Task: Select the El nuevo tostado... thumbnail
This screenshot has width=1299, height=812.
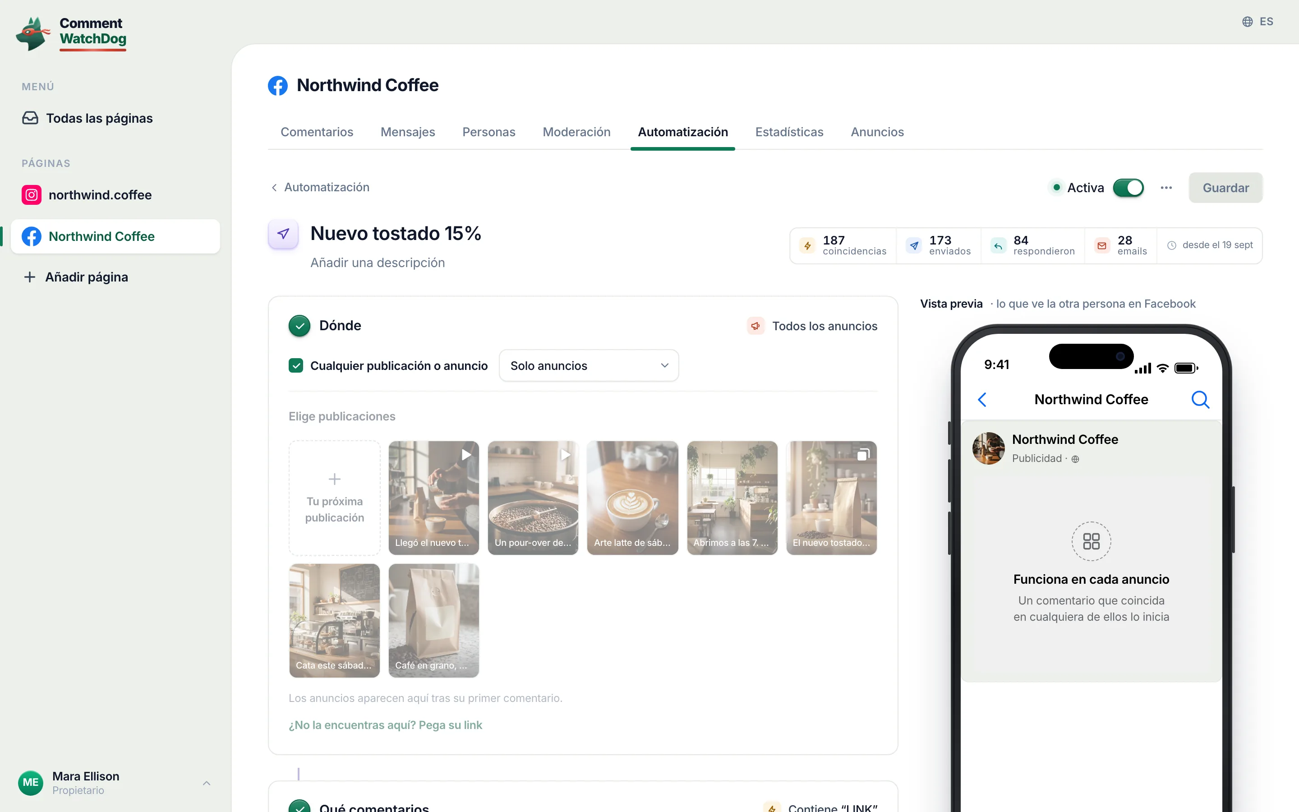Action: [831, 498]
